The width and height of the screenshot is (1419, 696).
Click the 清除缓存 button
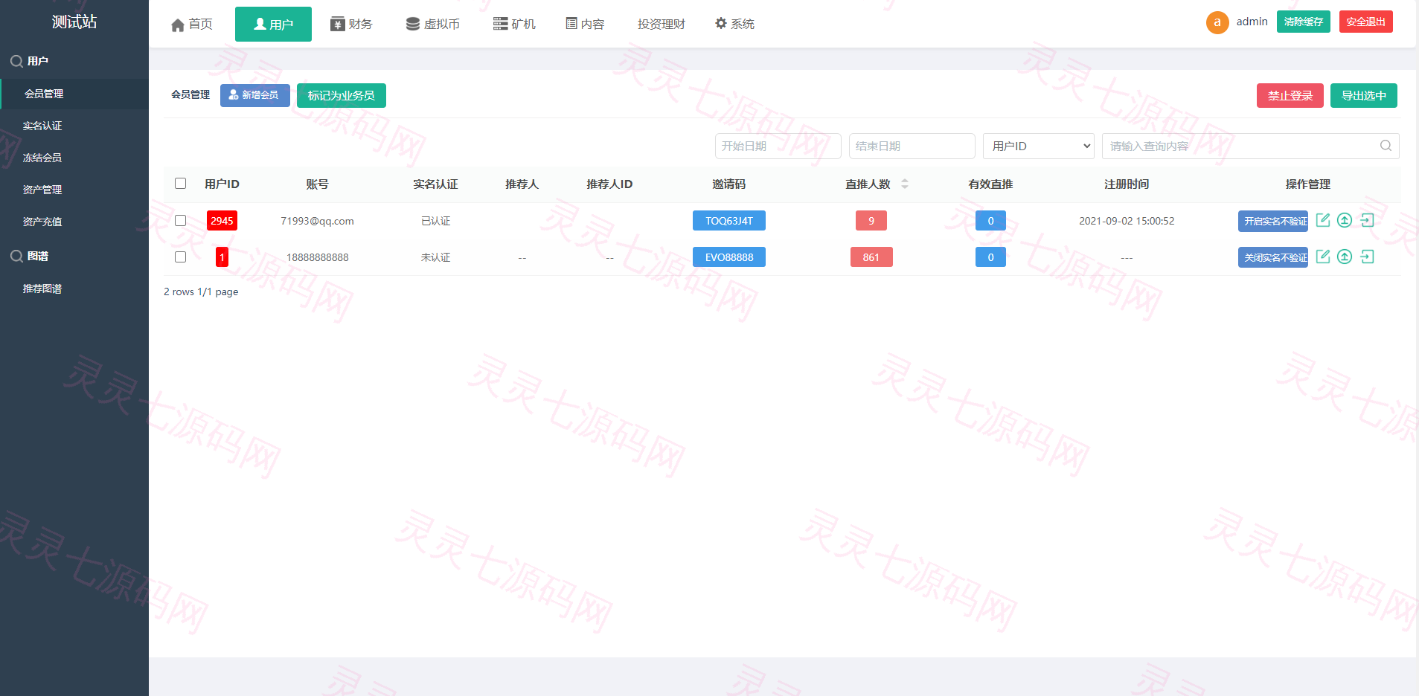pos(1304,22)
